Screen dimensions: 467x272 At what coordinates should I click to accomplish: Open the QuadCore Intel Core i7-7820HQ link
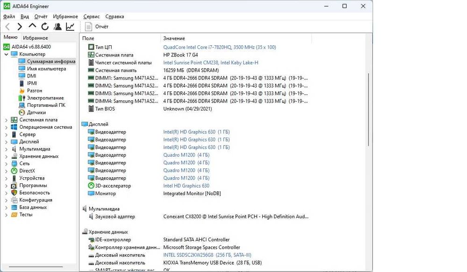(219, 47)
